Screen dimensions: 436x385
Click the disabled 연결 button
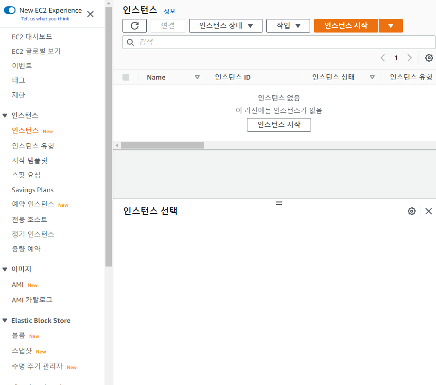click(x=168, y=26)
